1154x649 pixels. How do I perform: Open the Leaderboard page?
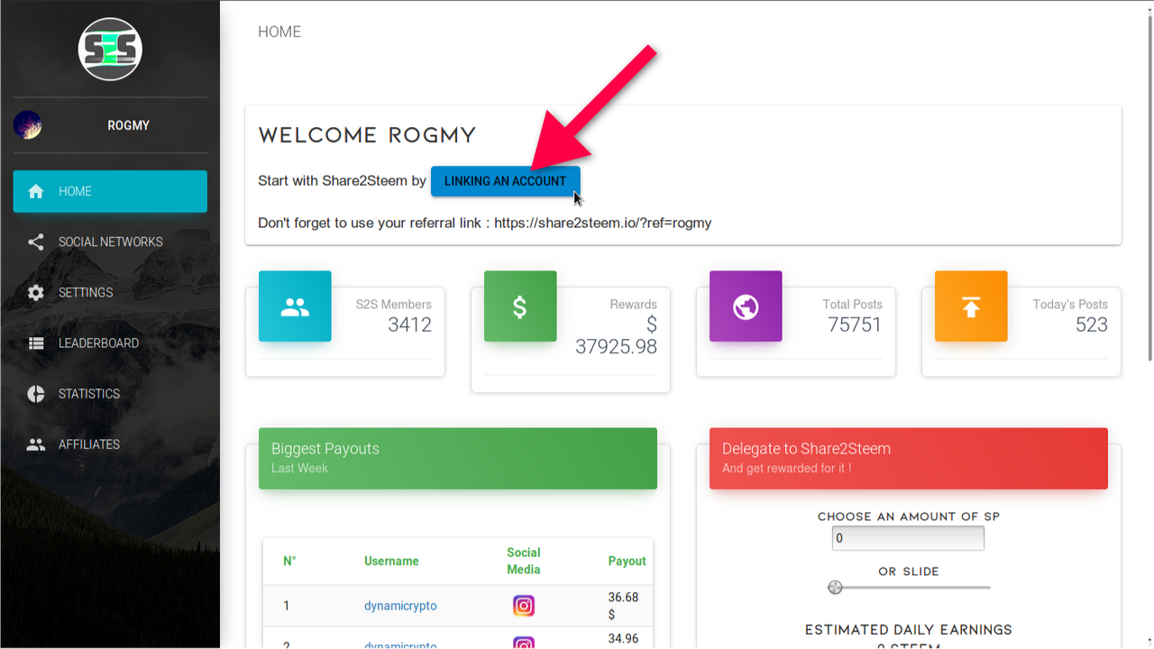coord(110,343)
